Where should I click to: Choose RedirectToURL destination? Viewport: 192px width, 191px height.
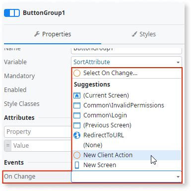click(127, 135)
